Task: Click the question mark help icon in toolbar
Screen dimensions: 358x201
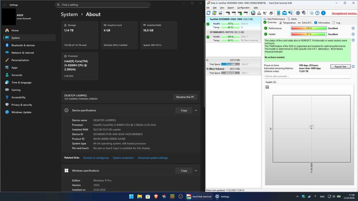Action: [x=317, y=13]
